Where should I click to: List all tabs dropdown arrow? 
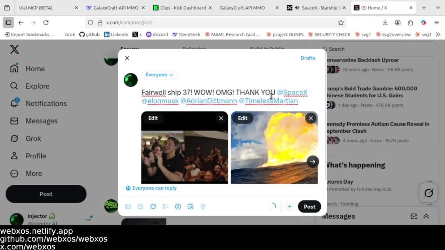click(x=438, y=8)
